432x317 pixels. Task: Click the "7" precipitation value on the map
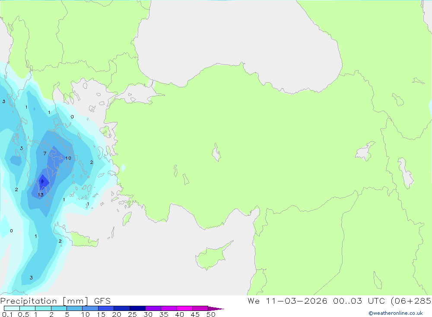click(45, 154)
